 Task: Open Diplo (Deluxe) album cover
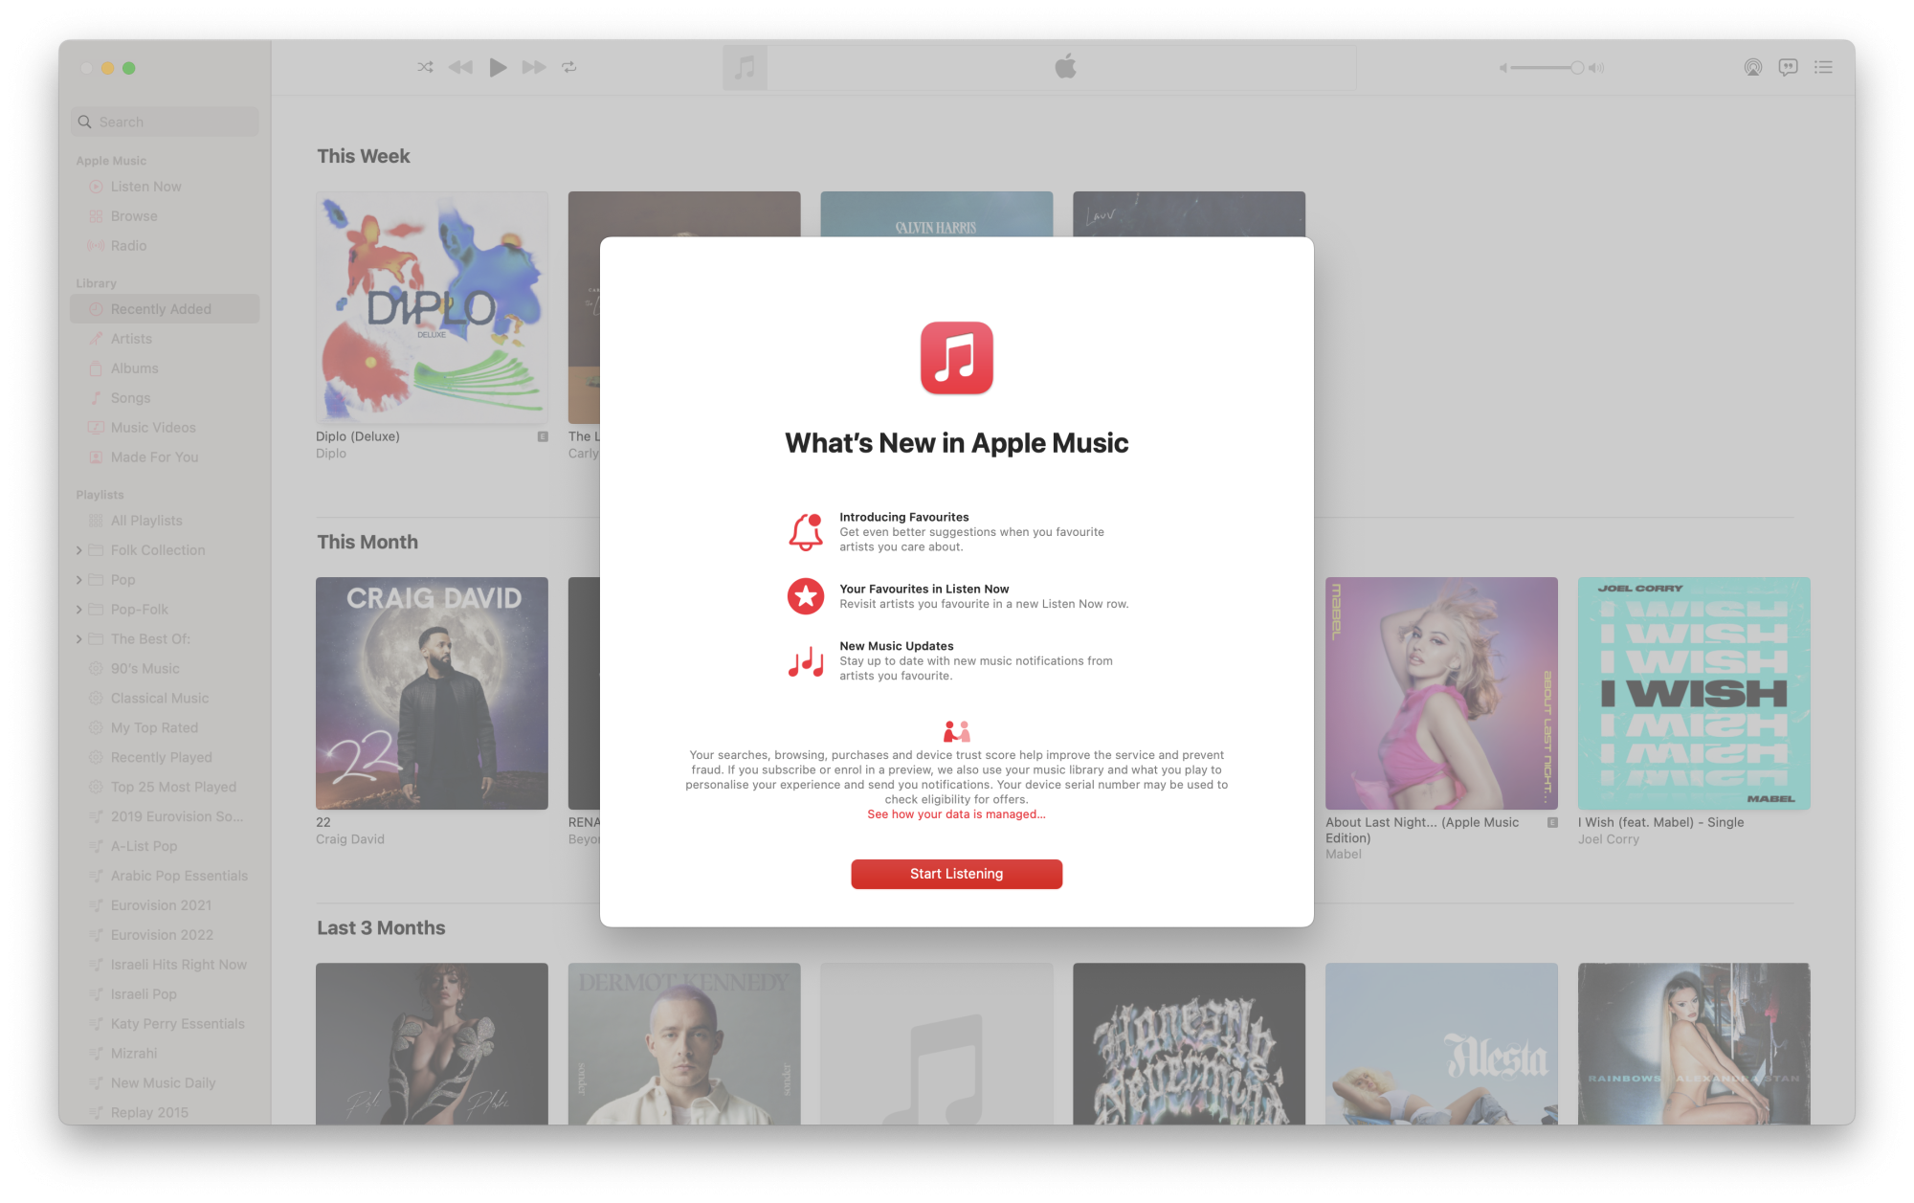point(432,307)
